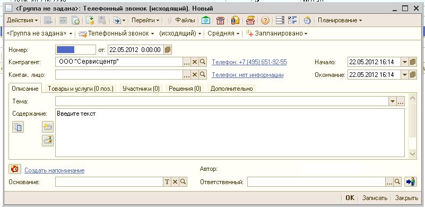
Task: Click the mobile phone with envelope SMS icon
Action: click(x=235, y=20)
